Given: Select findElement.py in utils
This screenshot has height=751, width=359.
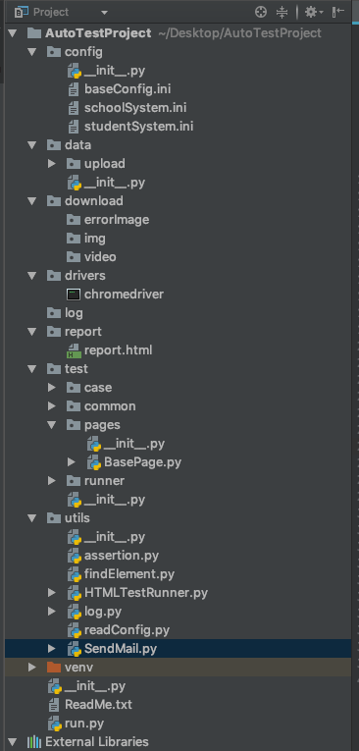Looking at the screenshot, I should click(x=129, y=573).
